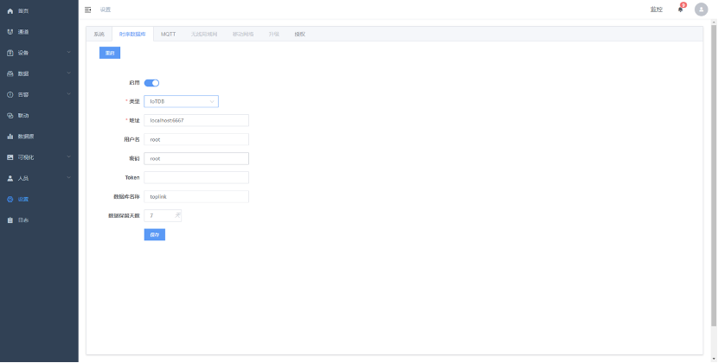Expand the 数据 submenu chevron

pyautogui.click(x=68, y=73)
